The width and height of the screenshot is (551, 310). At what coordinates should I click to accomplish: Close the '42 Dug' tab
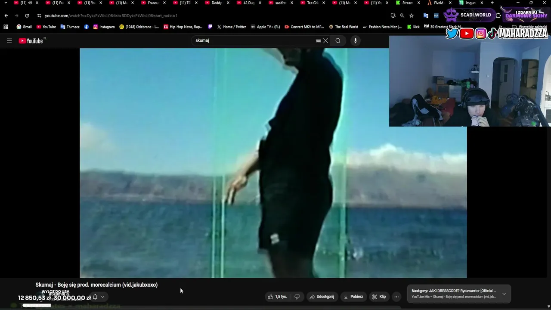click(x=260, y=3)
